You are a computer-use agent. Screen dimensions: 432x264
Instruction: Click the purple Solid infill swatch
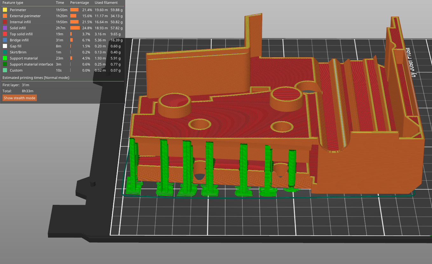coord(5,28)
